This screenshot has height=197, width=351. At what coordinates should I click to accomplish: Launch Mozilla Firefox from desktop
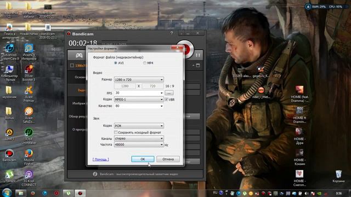pos(29,157)
